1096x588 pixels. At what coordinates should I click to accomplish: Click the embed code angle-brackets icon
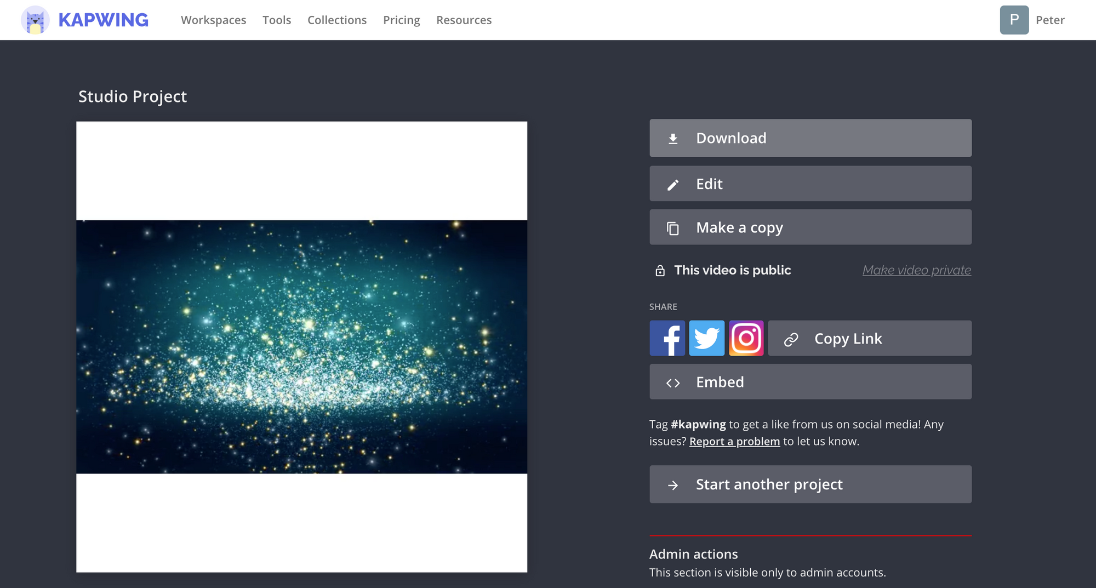click(x=673, y=382)
